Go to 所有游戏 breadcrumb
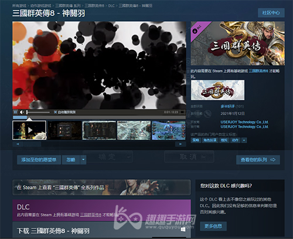 (x=19, y=6)
